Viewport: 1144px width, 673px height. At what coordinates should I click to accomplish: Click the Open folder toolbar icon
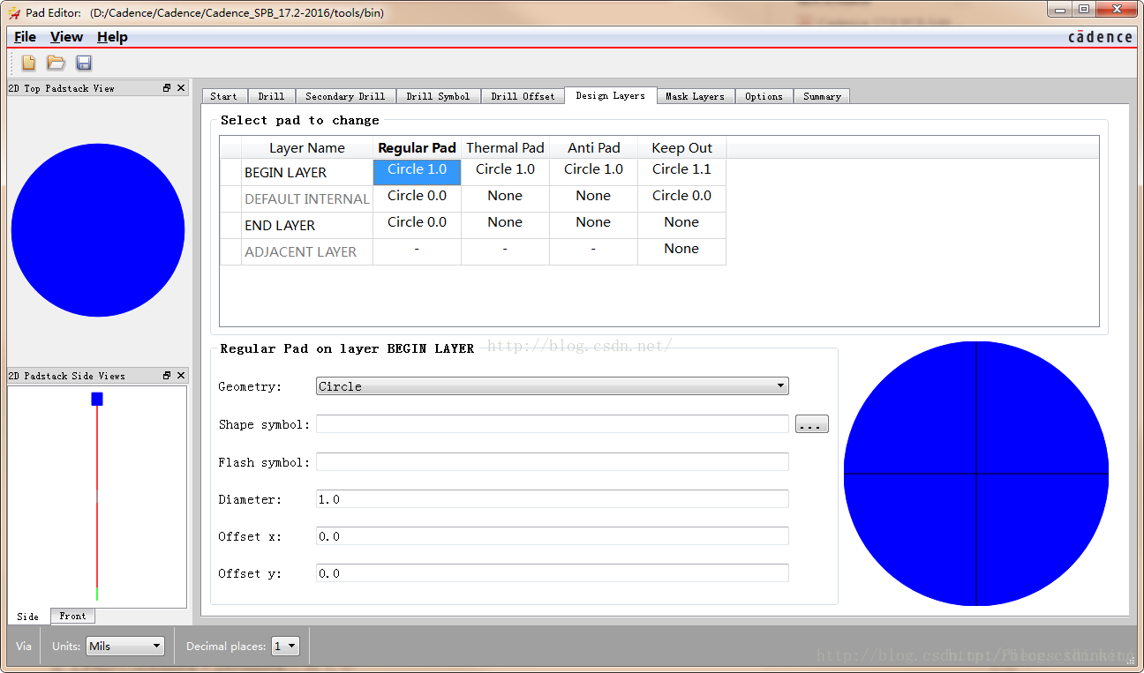(56, 63)
